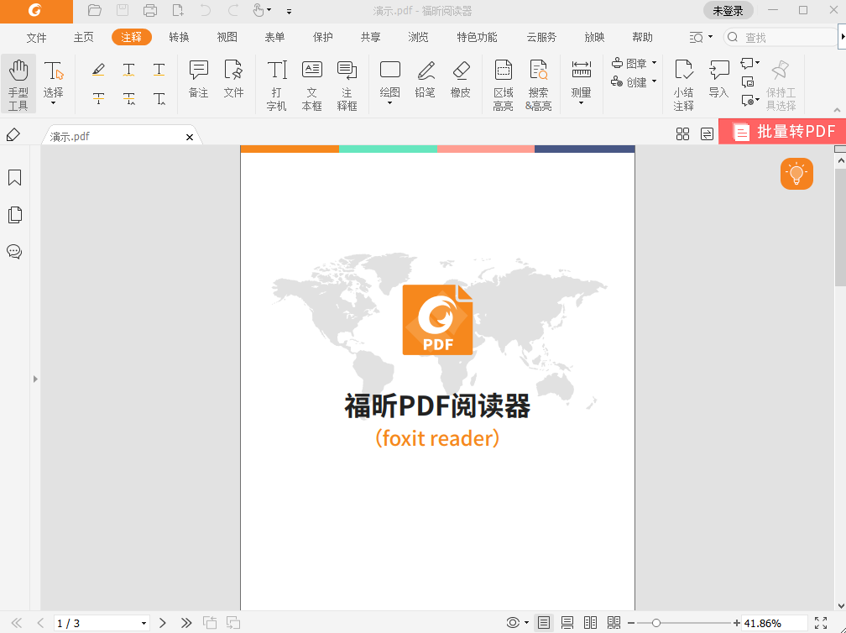Open the Page Thumbnails panel on the left
Viewport: 846px width, 633px height.
click(x=14, y=214)
